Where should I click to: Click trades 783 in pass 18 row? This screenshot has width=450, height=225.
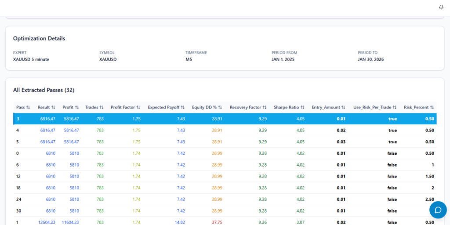coord(100,188)
